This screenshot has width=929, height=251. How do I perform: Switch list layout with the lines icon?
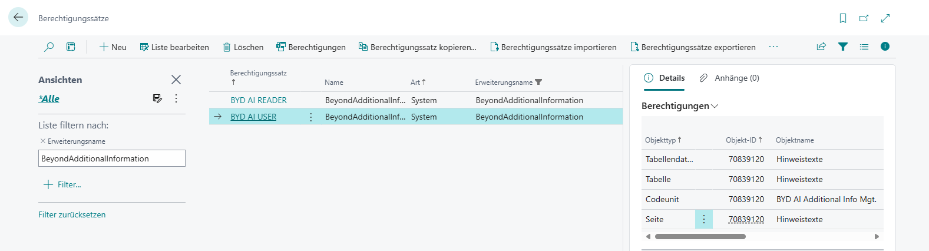(864, 47)
